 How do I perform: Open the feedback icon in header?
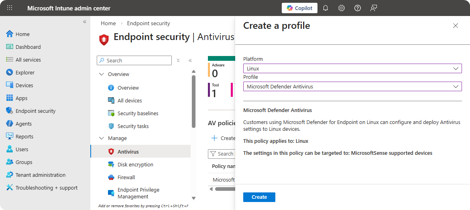pyautogui.click(x=374, y=8)
